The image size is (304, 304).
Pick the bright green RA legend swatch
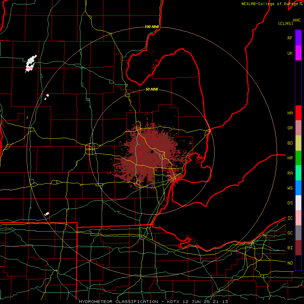[x=298, y=173]
